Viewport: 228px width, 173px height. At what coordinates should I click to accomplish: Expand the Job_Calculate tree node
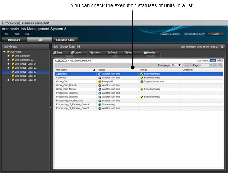9,56
